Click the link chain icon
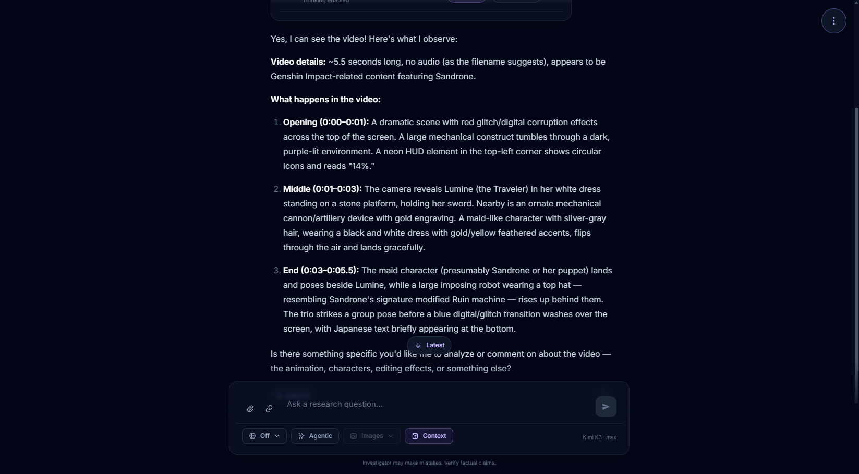The height and width of the screenshot is (474, 859). pyautogui.click(x=269, y=409)
